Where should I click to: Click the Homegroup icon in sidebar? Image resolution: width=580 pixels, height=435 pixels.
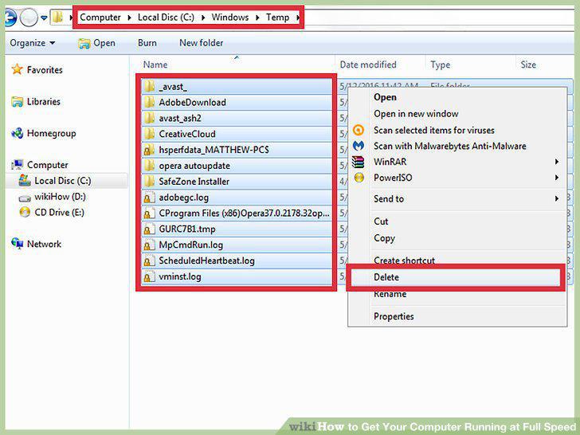(17, 133)
